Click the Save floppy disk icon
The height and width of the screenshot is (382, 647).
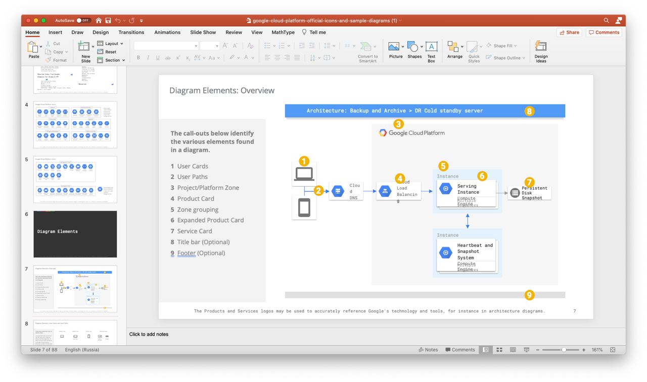point(108,21)
